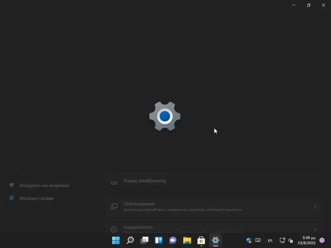331x248 pixels.
Task: Open the Windows Start menu
Action: [116, 240]
